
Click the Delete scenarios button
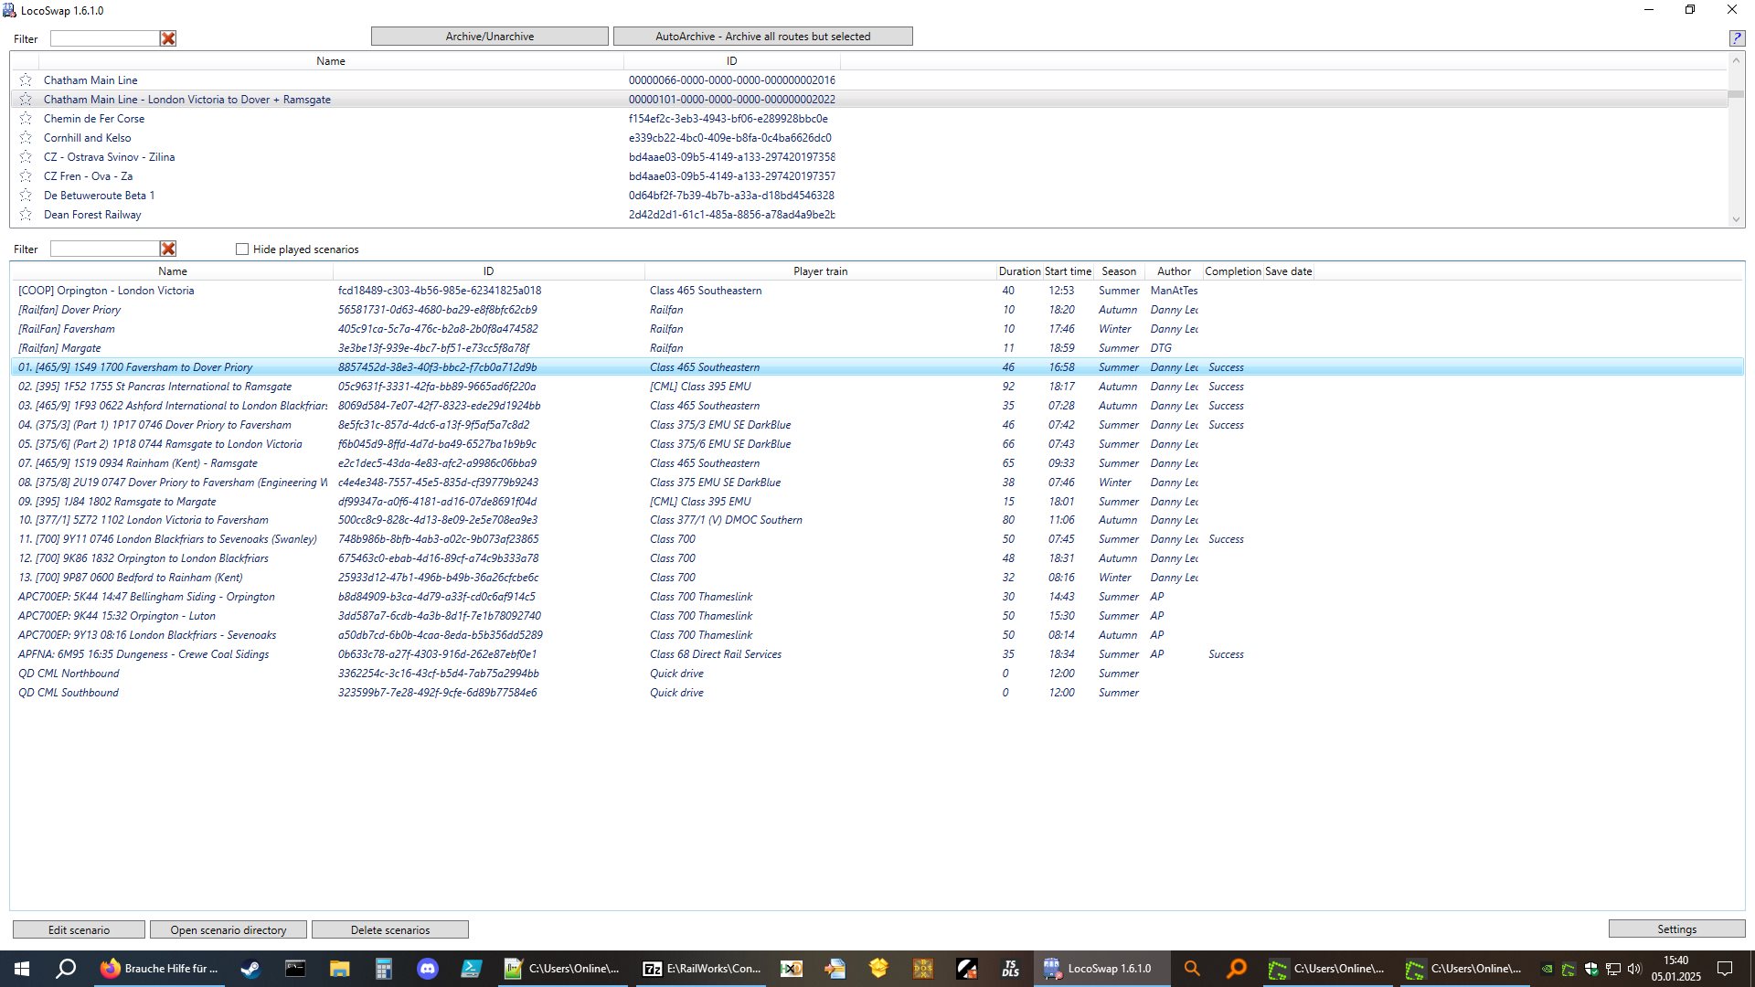click(390, 930)
